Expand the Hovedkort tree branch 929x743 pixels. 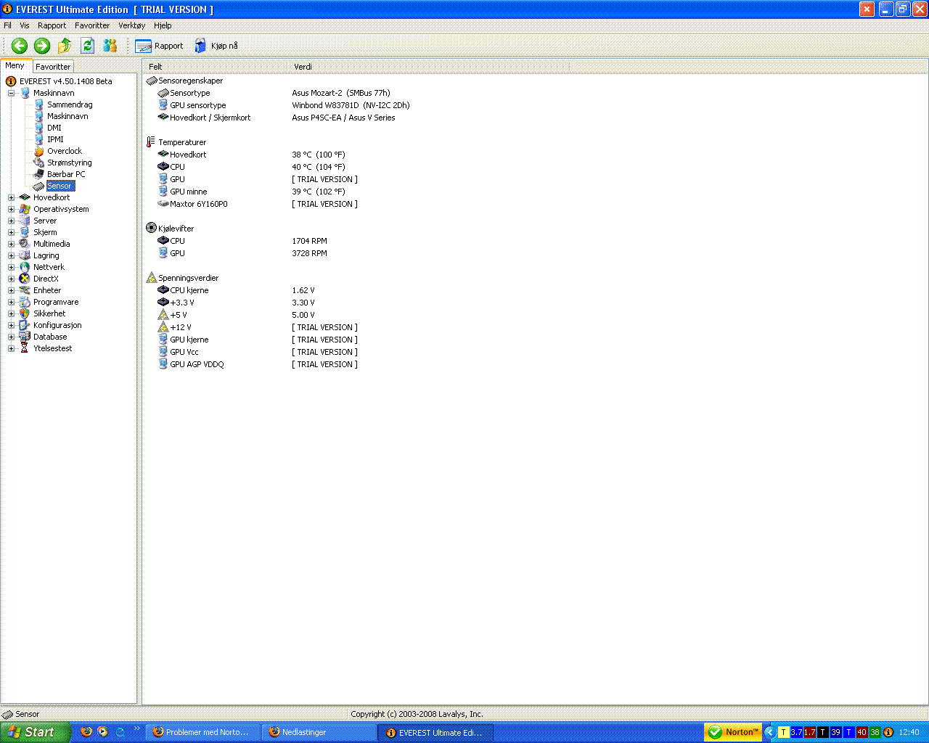pyautogui.click(x=11, y=197)
